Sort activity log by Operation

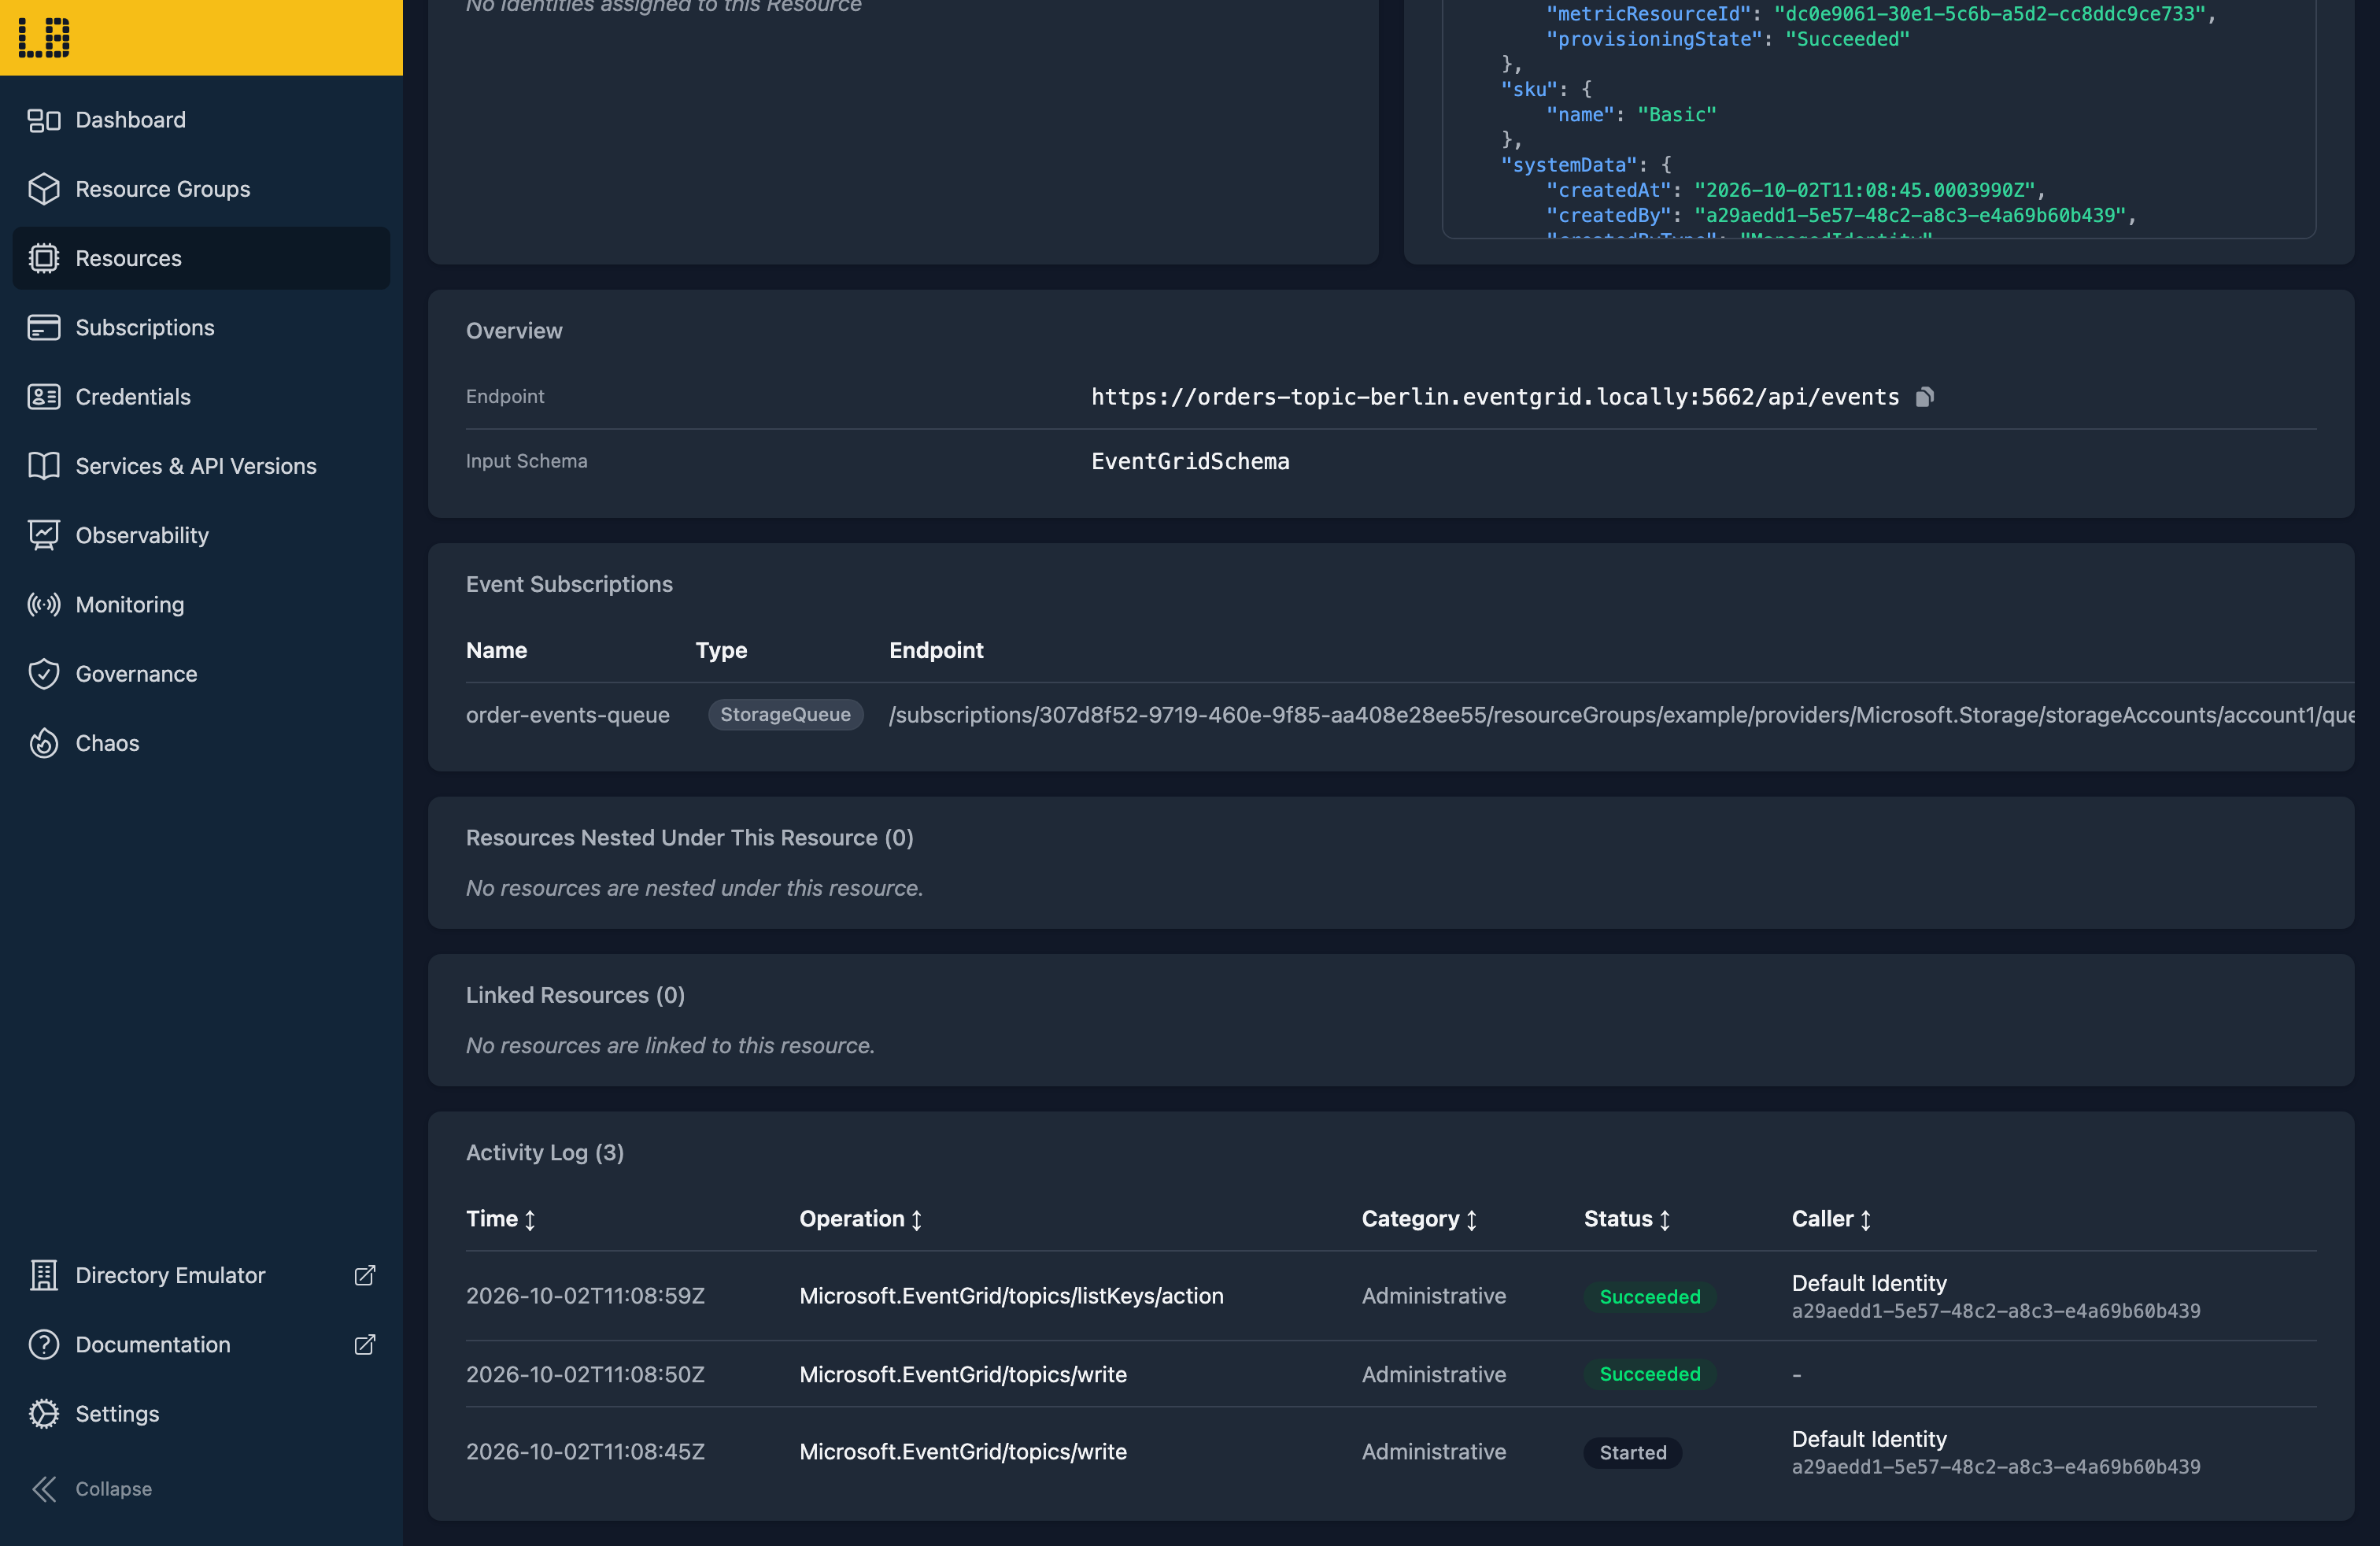coord(861,1219)
